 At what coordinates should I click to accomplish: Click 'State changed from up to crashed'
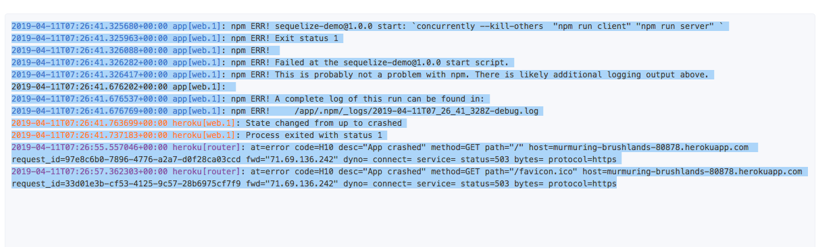pyautogui.click(x=324, y=122)
